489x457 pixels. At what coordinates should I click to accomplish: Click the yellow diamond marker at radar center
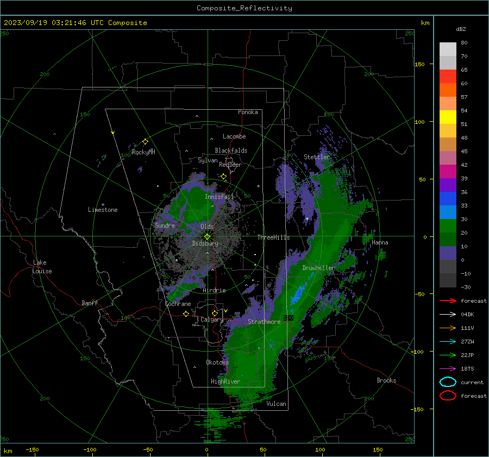click(207, 236)
